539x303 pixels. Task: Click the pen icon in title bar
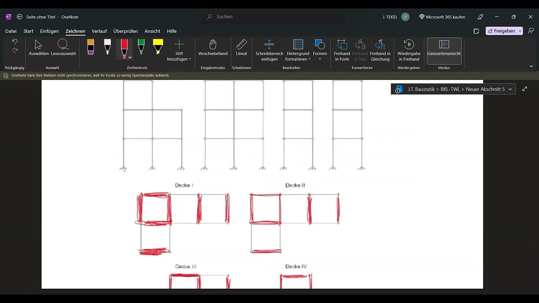[480, 17]
